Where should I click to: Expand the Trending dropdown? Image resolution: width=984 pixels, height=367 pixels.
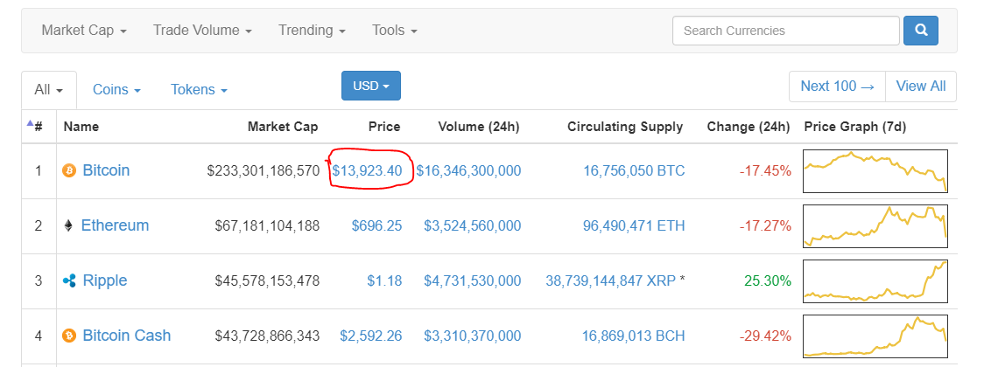pyautogui.click(x=312, y=30)
